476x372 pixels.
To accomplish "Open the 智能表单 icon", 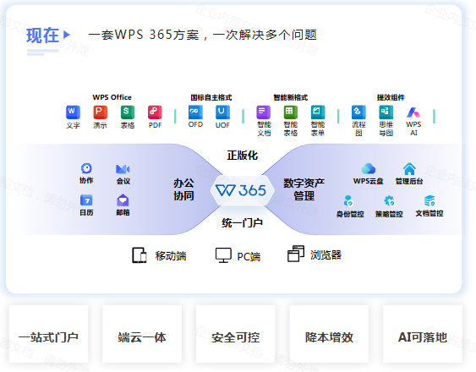I will click(318, 112).
